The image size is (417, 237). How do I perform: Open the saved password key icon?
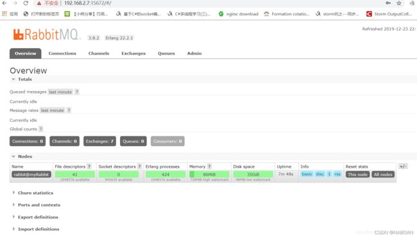click(x=388, y=3)
